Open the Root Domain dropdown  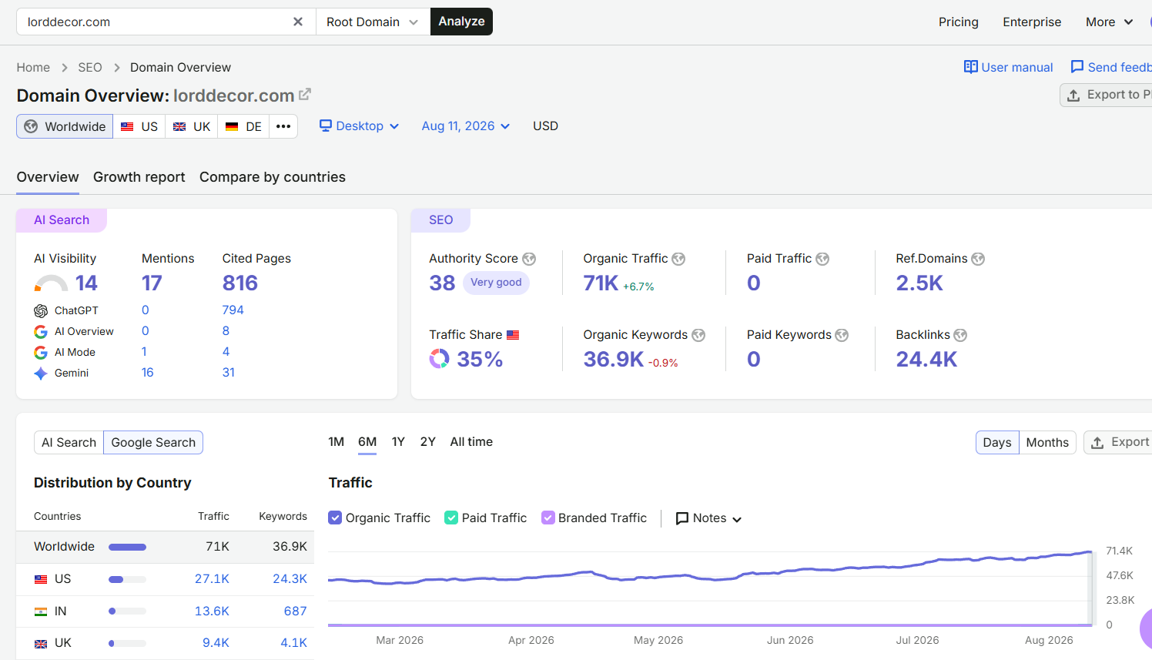373,22
